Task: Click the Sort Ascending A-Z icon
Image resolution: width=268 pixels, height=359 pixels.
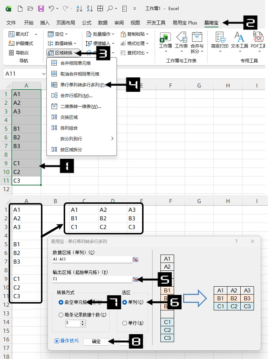Action: (x=80, y=8)
